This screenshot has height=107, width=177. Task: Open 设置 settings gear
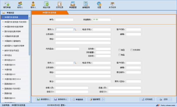coord(99,5)
